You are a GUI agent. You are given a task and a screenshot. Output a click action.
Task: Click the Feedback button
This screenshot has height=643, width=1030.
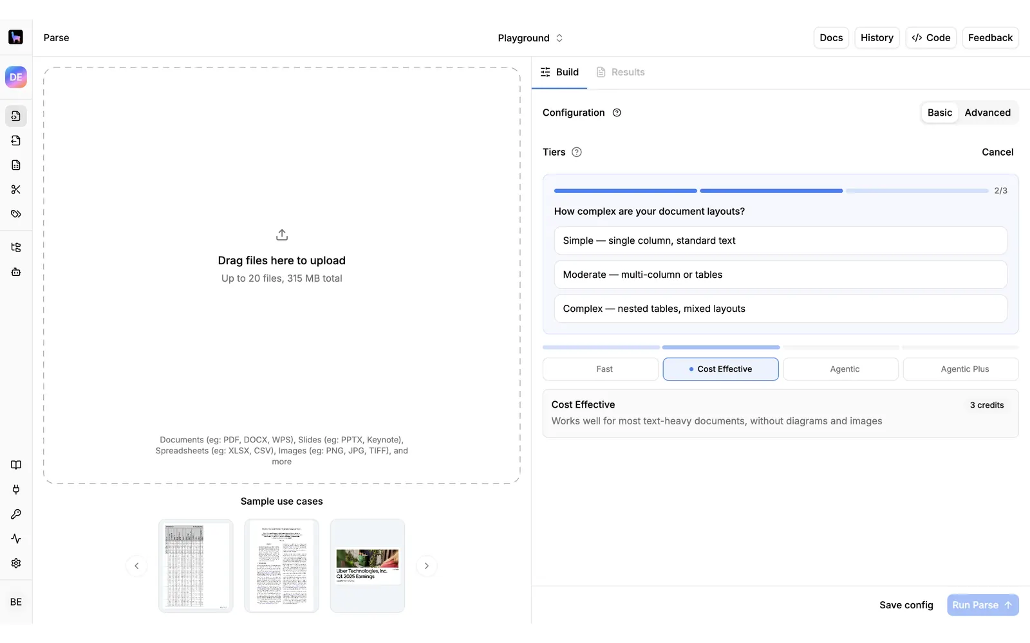click(990, 38)
